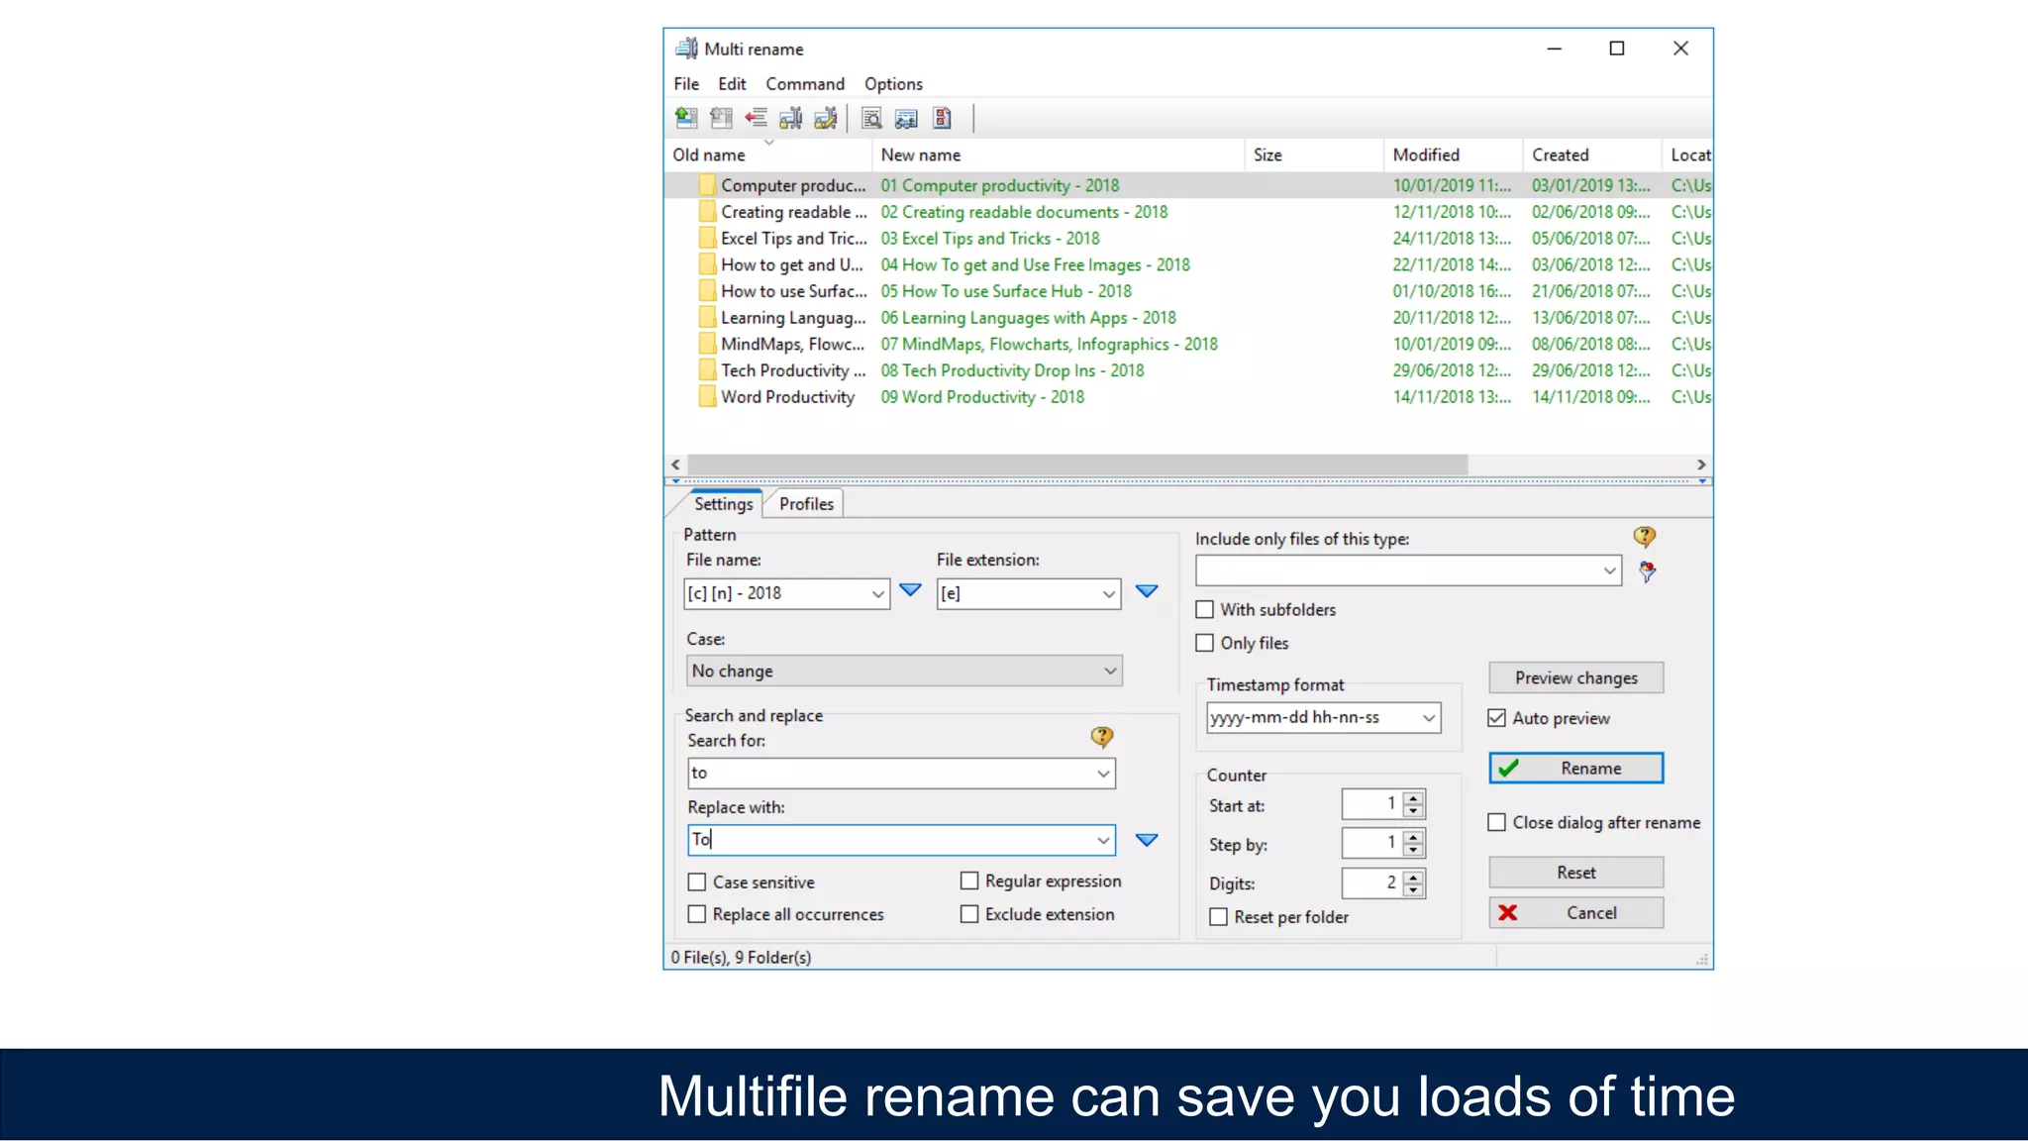Open the Search for history dropdown arrow
This screenshot has width=2028, height=1141.
click(1103, 774)
